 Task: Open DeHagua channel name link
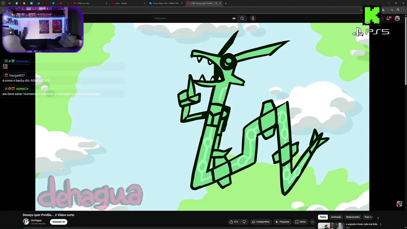(x=36, y=220)
